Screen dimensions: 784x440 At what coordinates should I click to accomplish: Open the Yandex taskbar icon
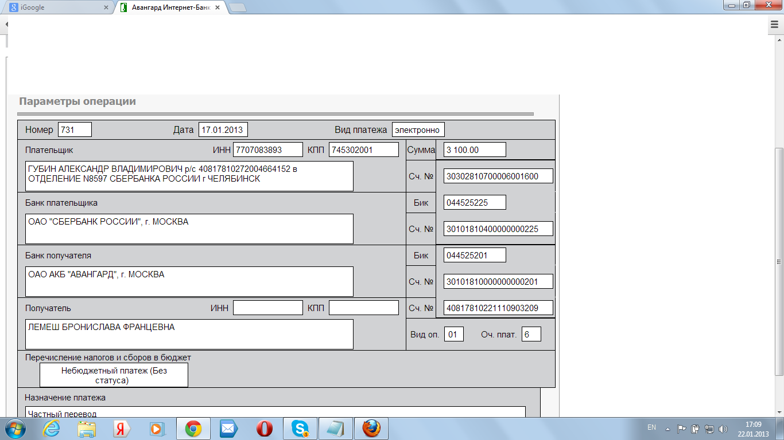[122, 429]
